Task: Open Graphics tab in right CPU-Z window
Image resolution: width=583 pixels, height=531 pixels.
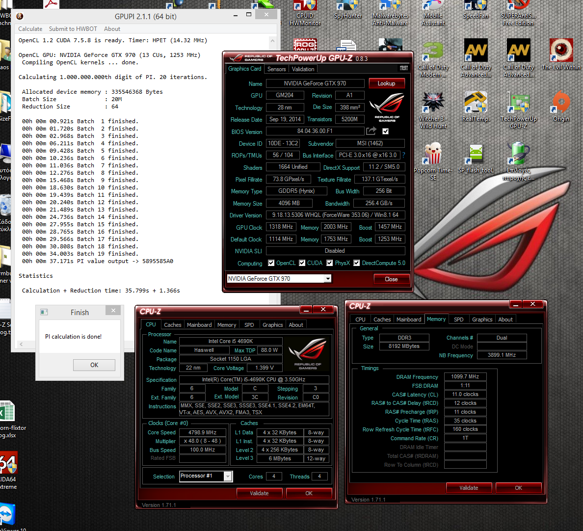Action: click(482, 319)
